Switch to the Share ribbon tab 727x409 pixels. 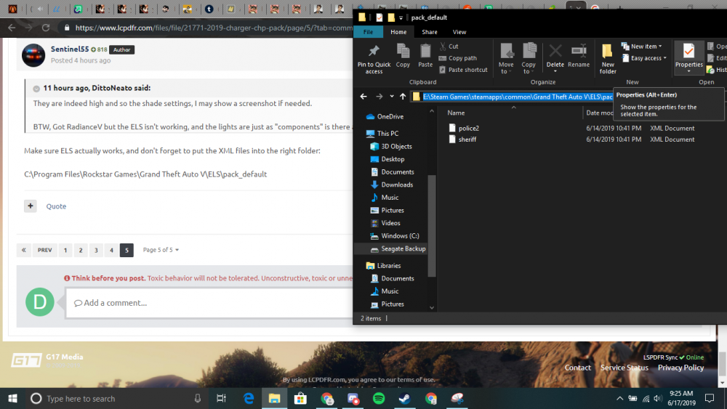(x=430, y=32)
